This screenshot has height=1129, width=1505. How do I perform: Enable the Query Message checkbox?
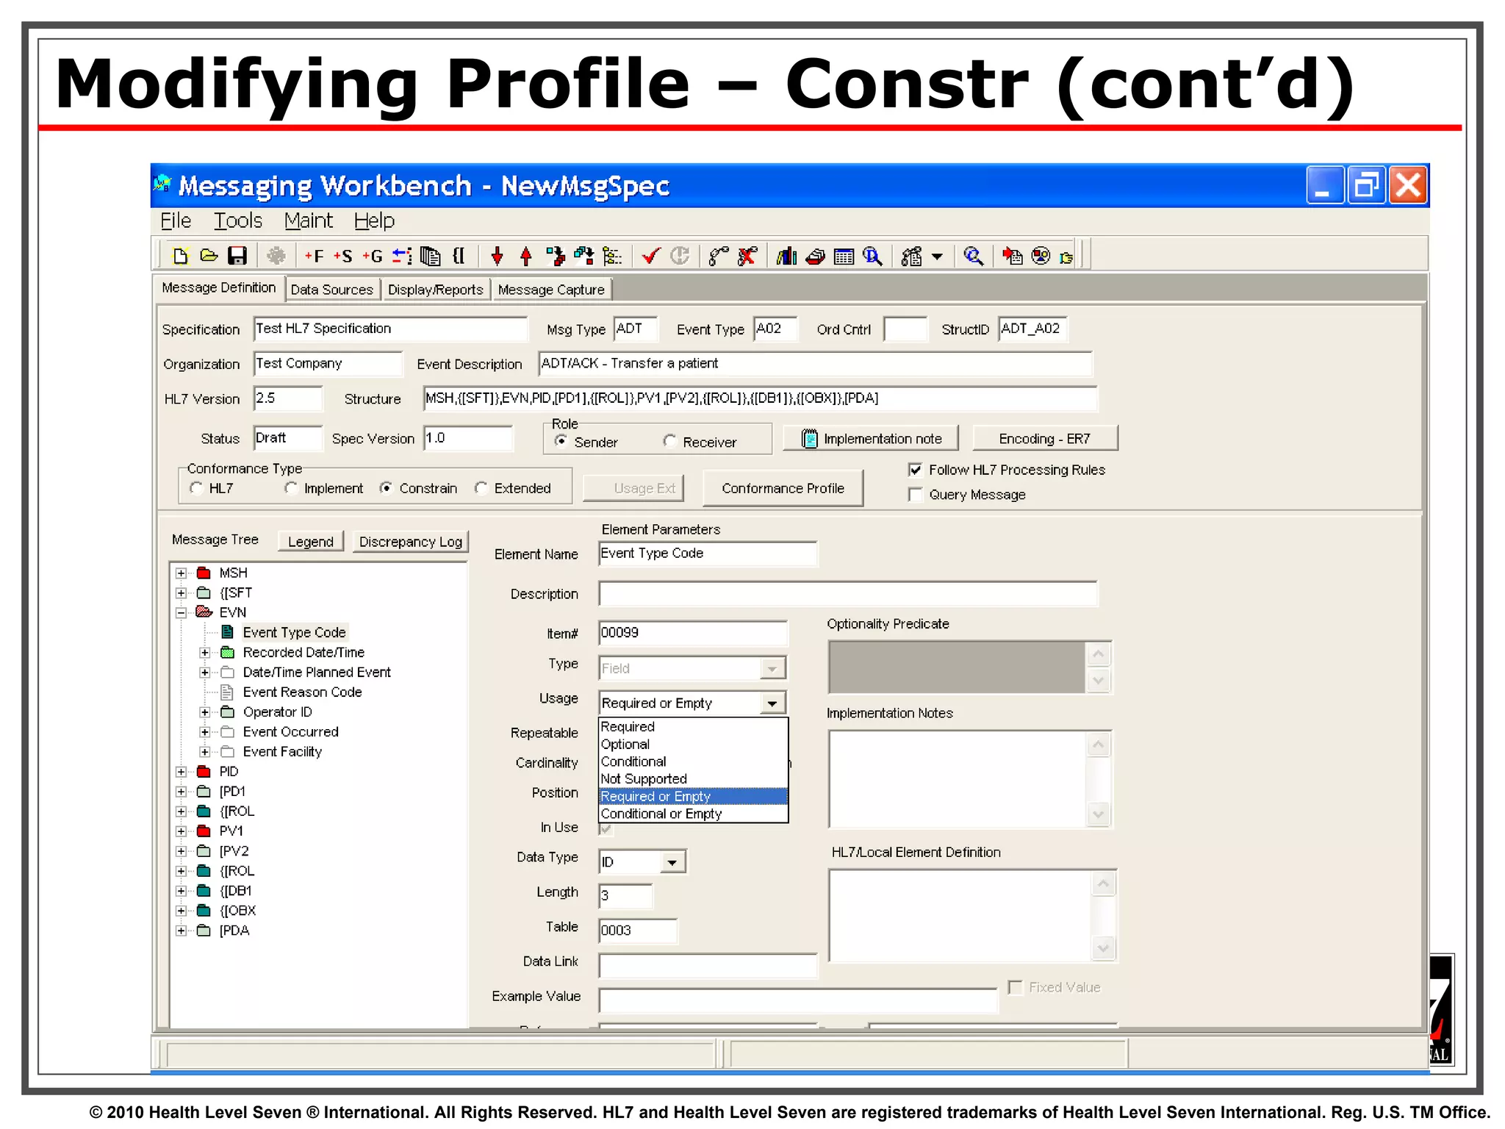pos(915,495)
